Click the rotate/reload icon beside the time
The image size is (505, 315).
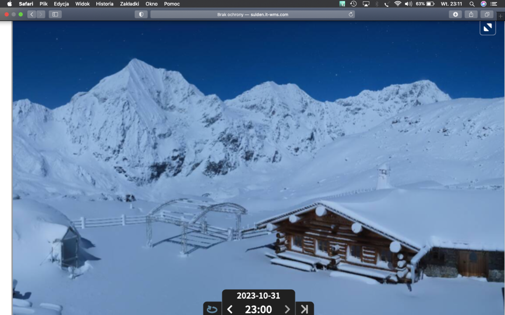point(212,309)
